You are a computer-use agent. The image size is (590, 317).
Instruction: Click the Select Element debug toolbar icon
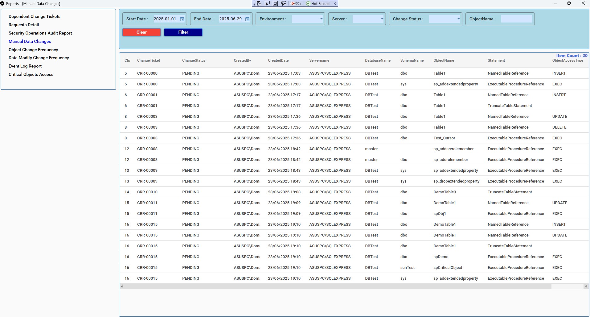(x=267, y=3)
